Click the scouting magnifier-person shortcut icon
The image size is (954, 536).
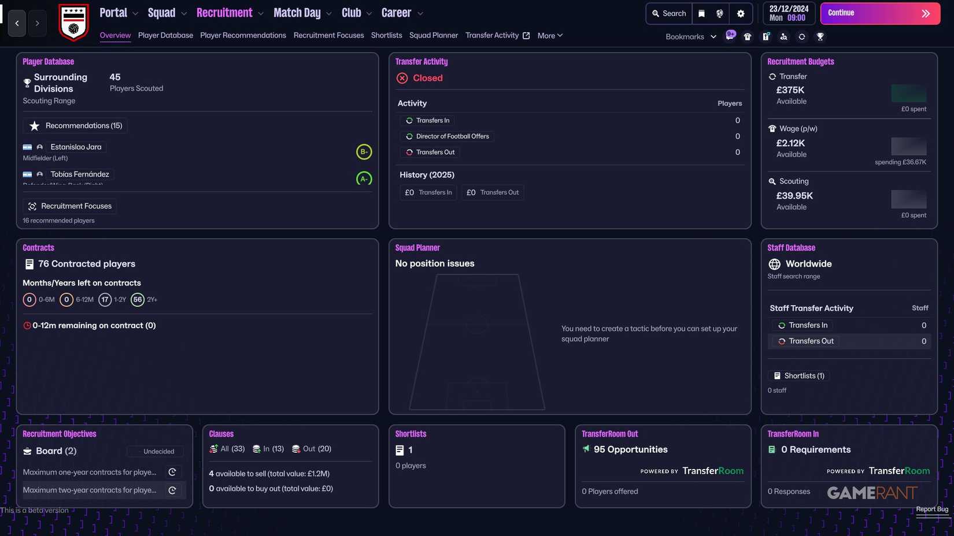783,37
